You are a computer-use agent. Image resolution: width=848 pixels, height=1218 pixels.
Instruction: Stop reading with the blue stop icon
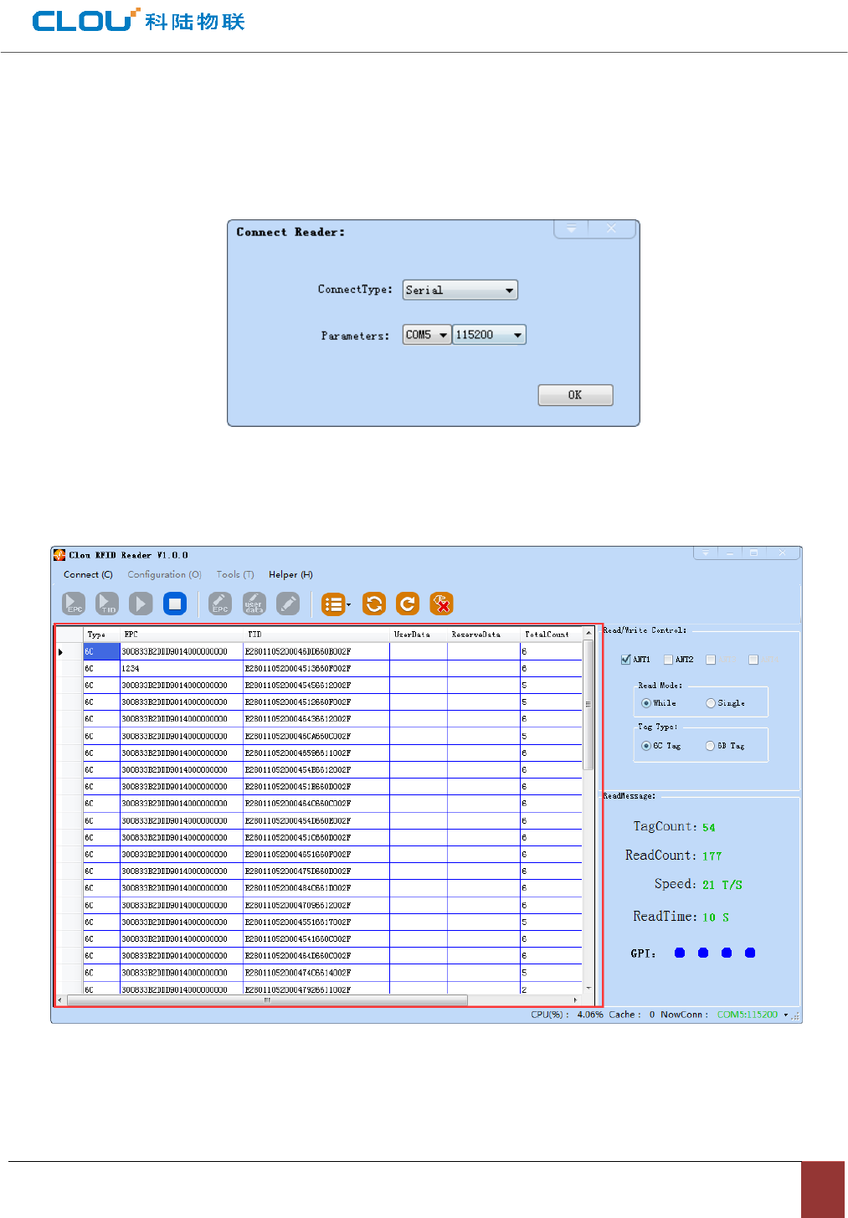175,604
